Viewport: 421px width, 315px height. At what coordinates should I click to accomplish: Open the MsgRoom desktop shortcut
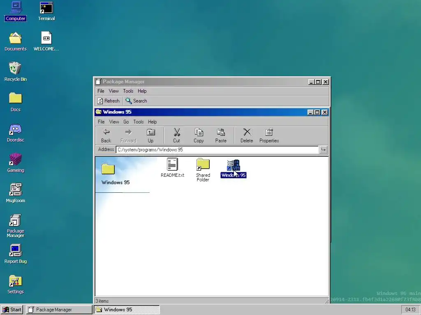pos(16,193)
